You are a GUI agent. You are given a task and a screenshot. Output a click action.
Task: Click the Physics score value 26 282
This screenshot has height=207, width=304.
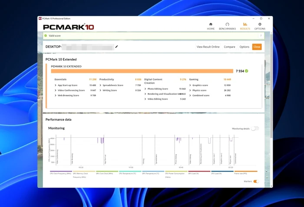pos(227,90)
